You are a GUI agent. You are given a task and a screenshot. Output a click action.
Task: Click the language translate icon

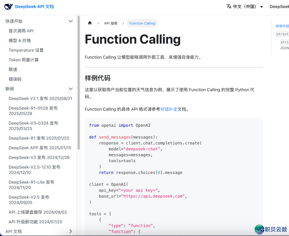click(x=229, y=6)
